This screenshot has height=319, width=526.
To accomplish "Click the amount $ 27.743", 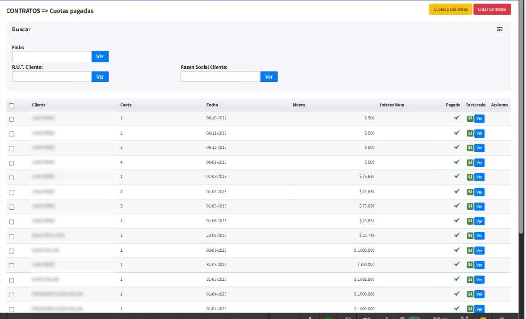I will (x=367, y=235).
